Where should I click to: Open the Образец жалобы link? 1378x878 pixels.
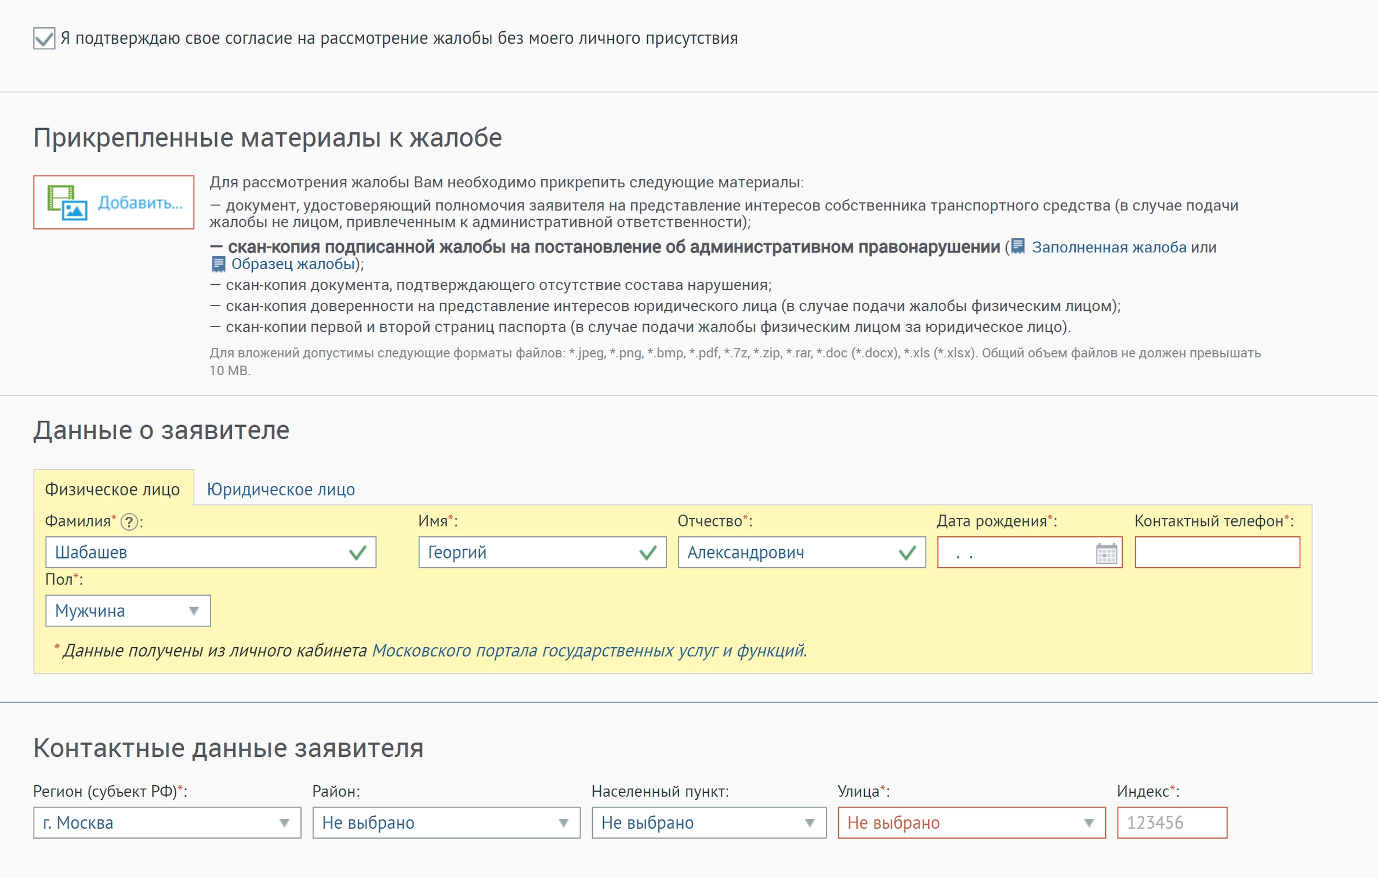coord(293,264)
